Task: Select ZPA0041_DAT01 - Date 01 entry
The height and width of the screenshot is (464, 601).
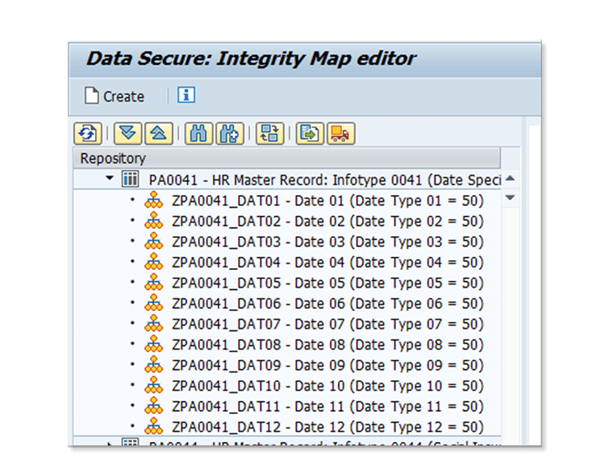Action: (x=328, y=201)
